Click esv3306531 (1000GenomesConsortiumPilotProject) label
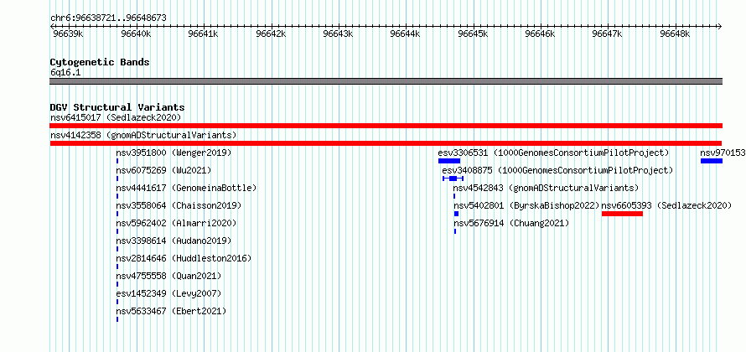746x352 pixels. 553,153
